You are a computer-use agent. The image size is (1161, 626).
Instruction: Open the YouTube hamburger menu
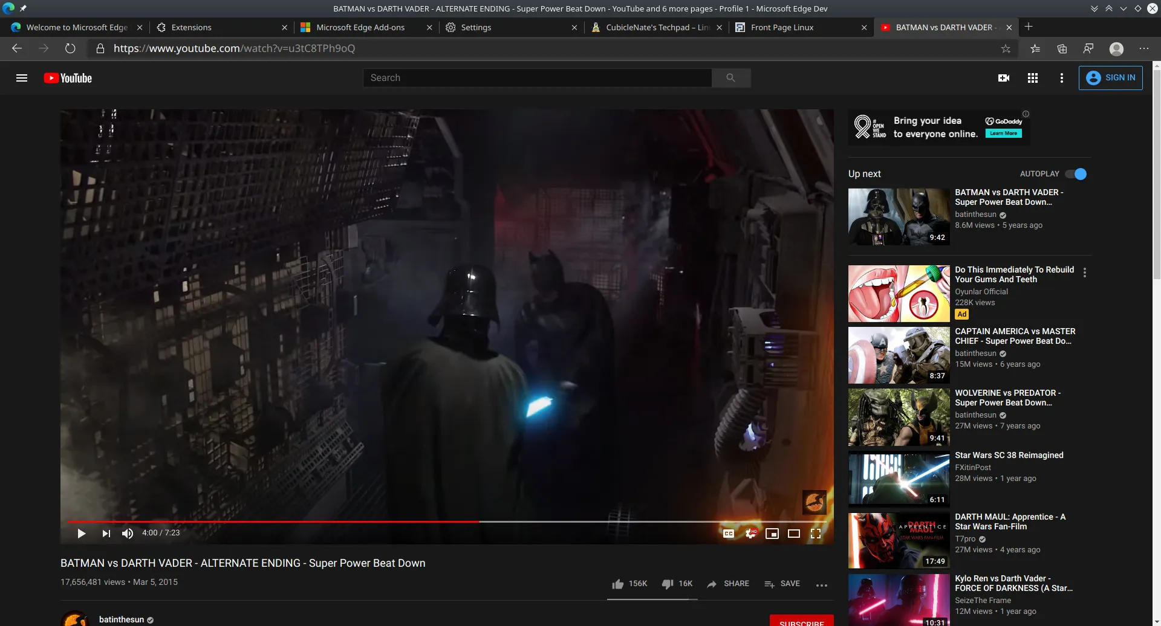point(22,78)
